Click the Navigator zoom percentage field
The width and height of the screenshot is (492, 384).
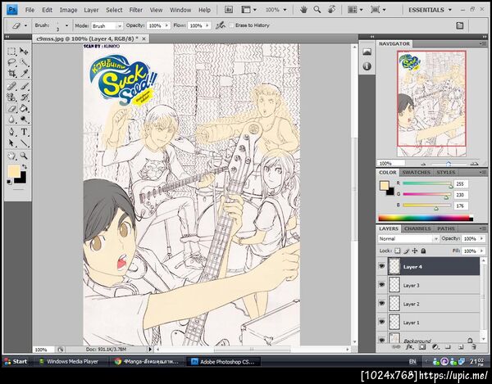coord(390,164)
